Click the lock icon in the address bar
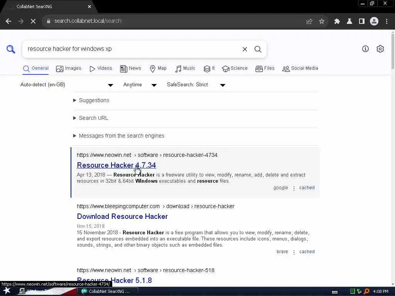This screenshot has width=395, height=296. click(49, 21)
